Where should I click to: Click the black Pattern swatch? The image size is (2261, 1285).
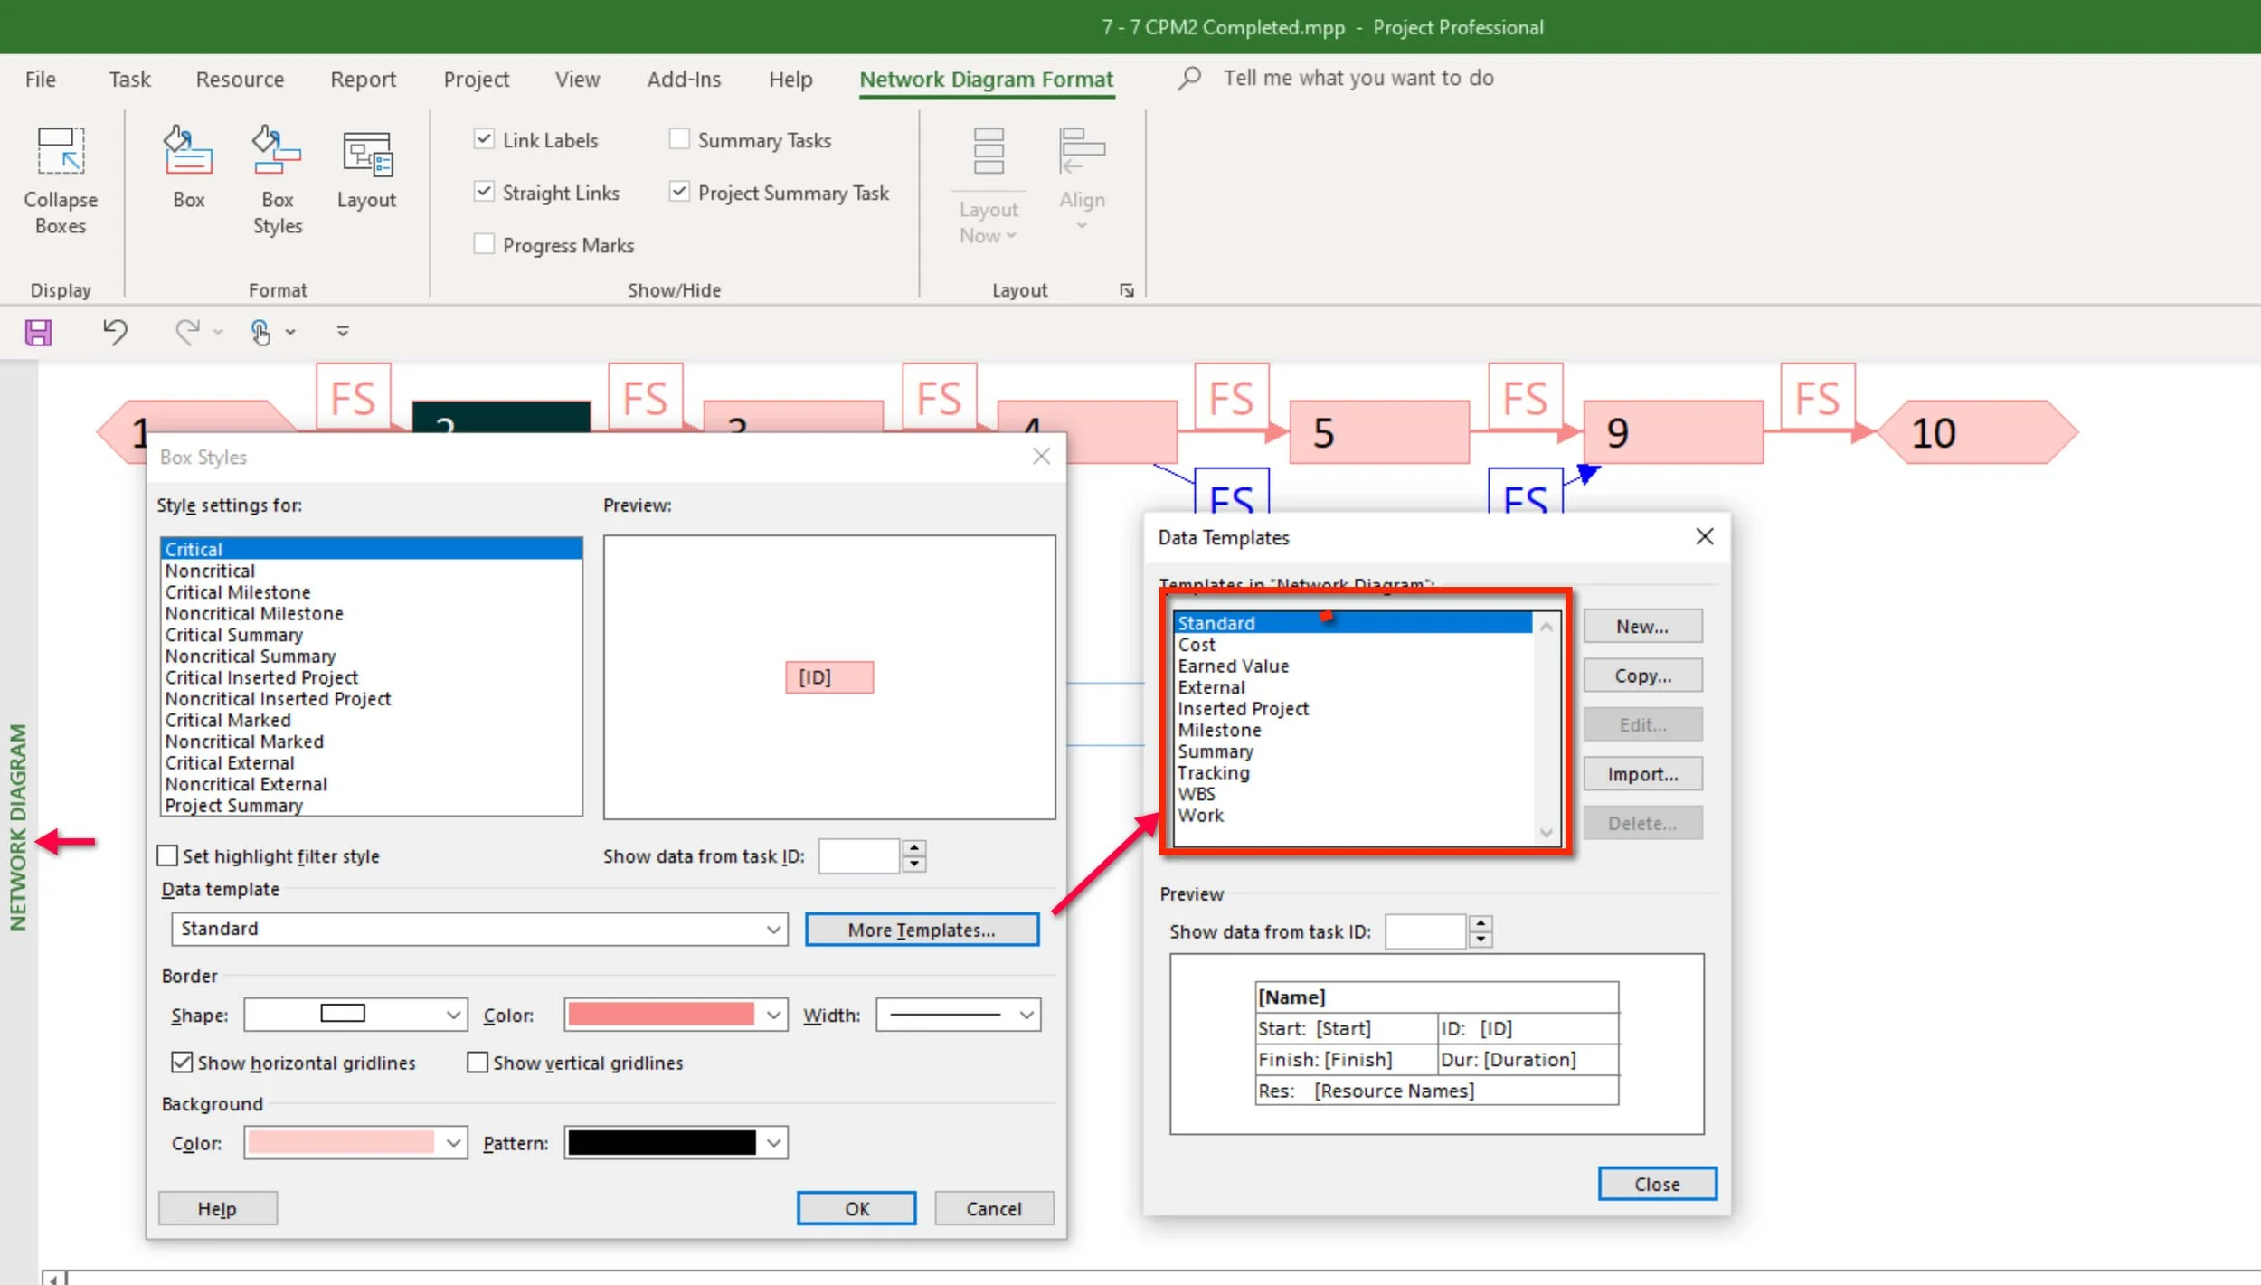661,1143
